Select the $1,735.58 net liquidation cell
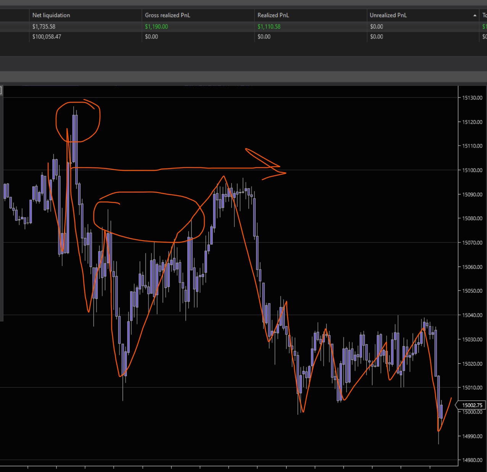The width and height of the screenshot is (487, 472). [44, 27]
